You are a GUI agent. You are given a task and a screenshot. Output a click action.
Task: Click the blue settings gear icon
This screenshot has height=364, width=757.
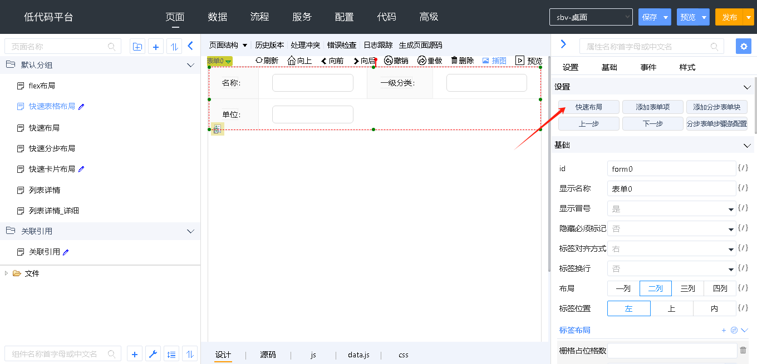click(743, 46)
